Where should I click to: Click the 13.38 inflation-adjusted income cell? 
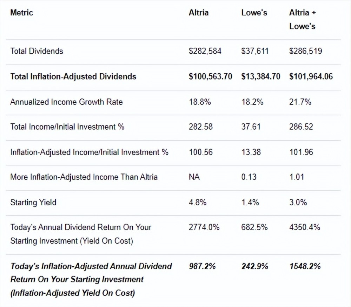pyautogui.click(x=251, y=152)
